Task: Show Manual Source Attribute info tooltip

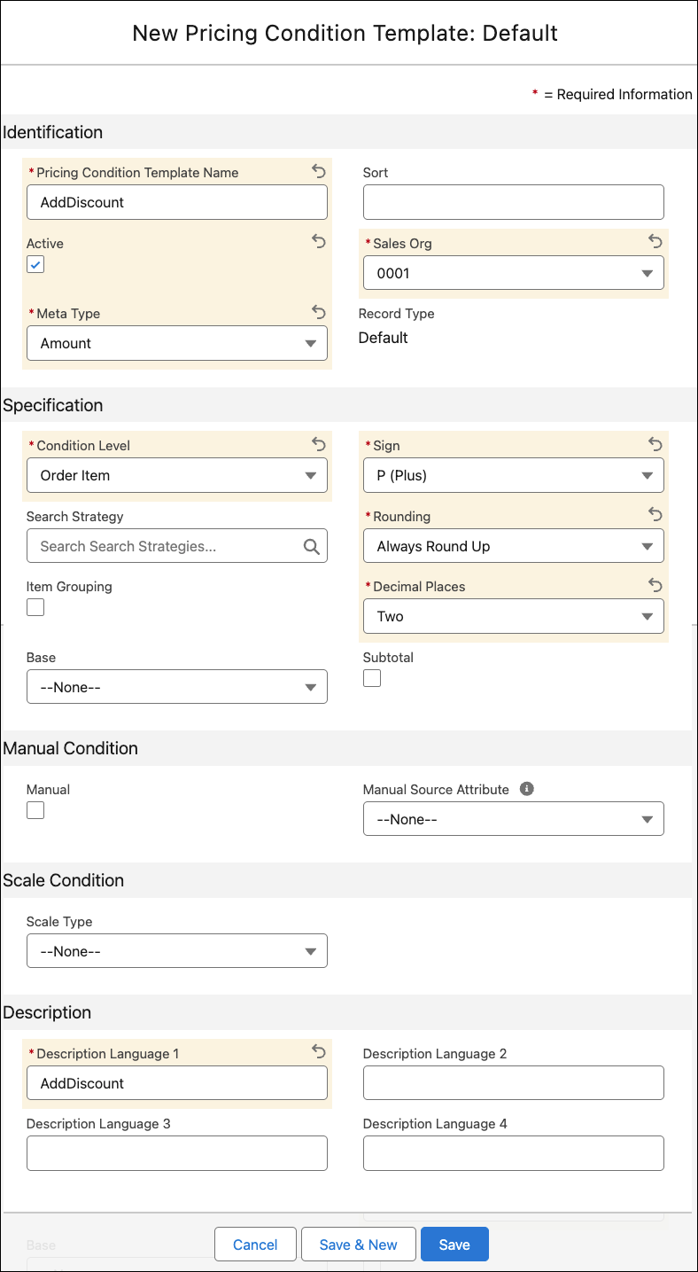Action: coord(527,788)
